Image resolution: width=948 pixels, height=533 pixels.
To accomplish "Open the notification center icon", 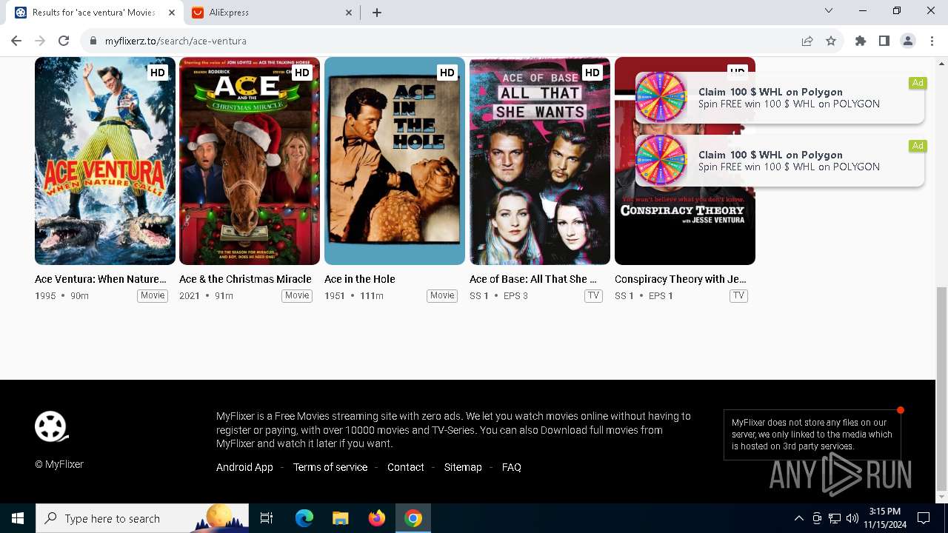I will (x=924, y=518).
